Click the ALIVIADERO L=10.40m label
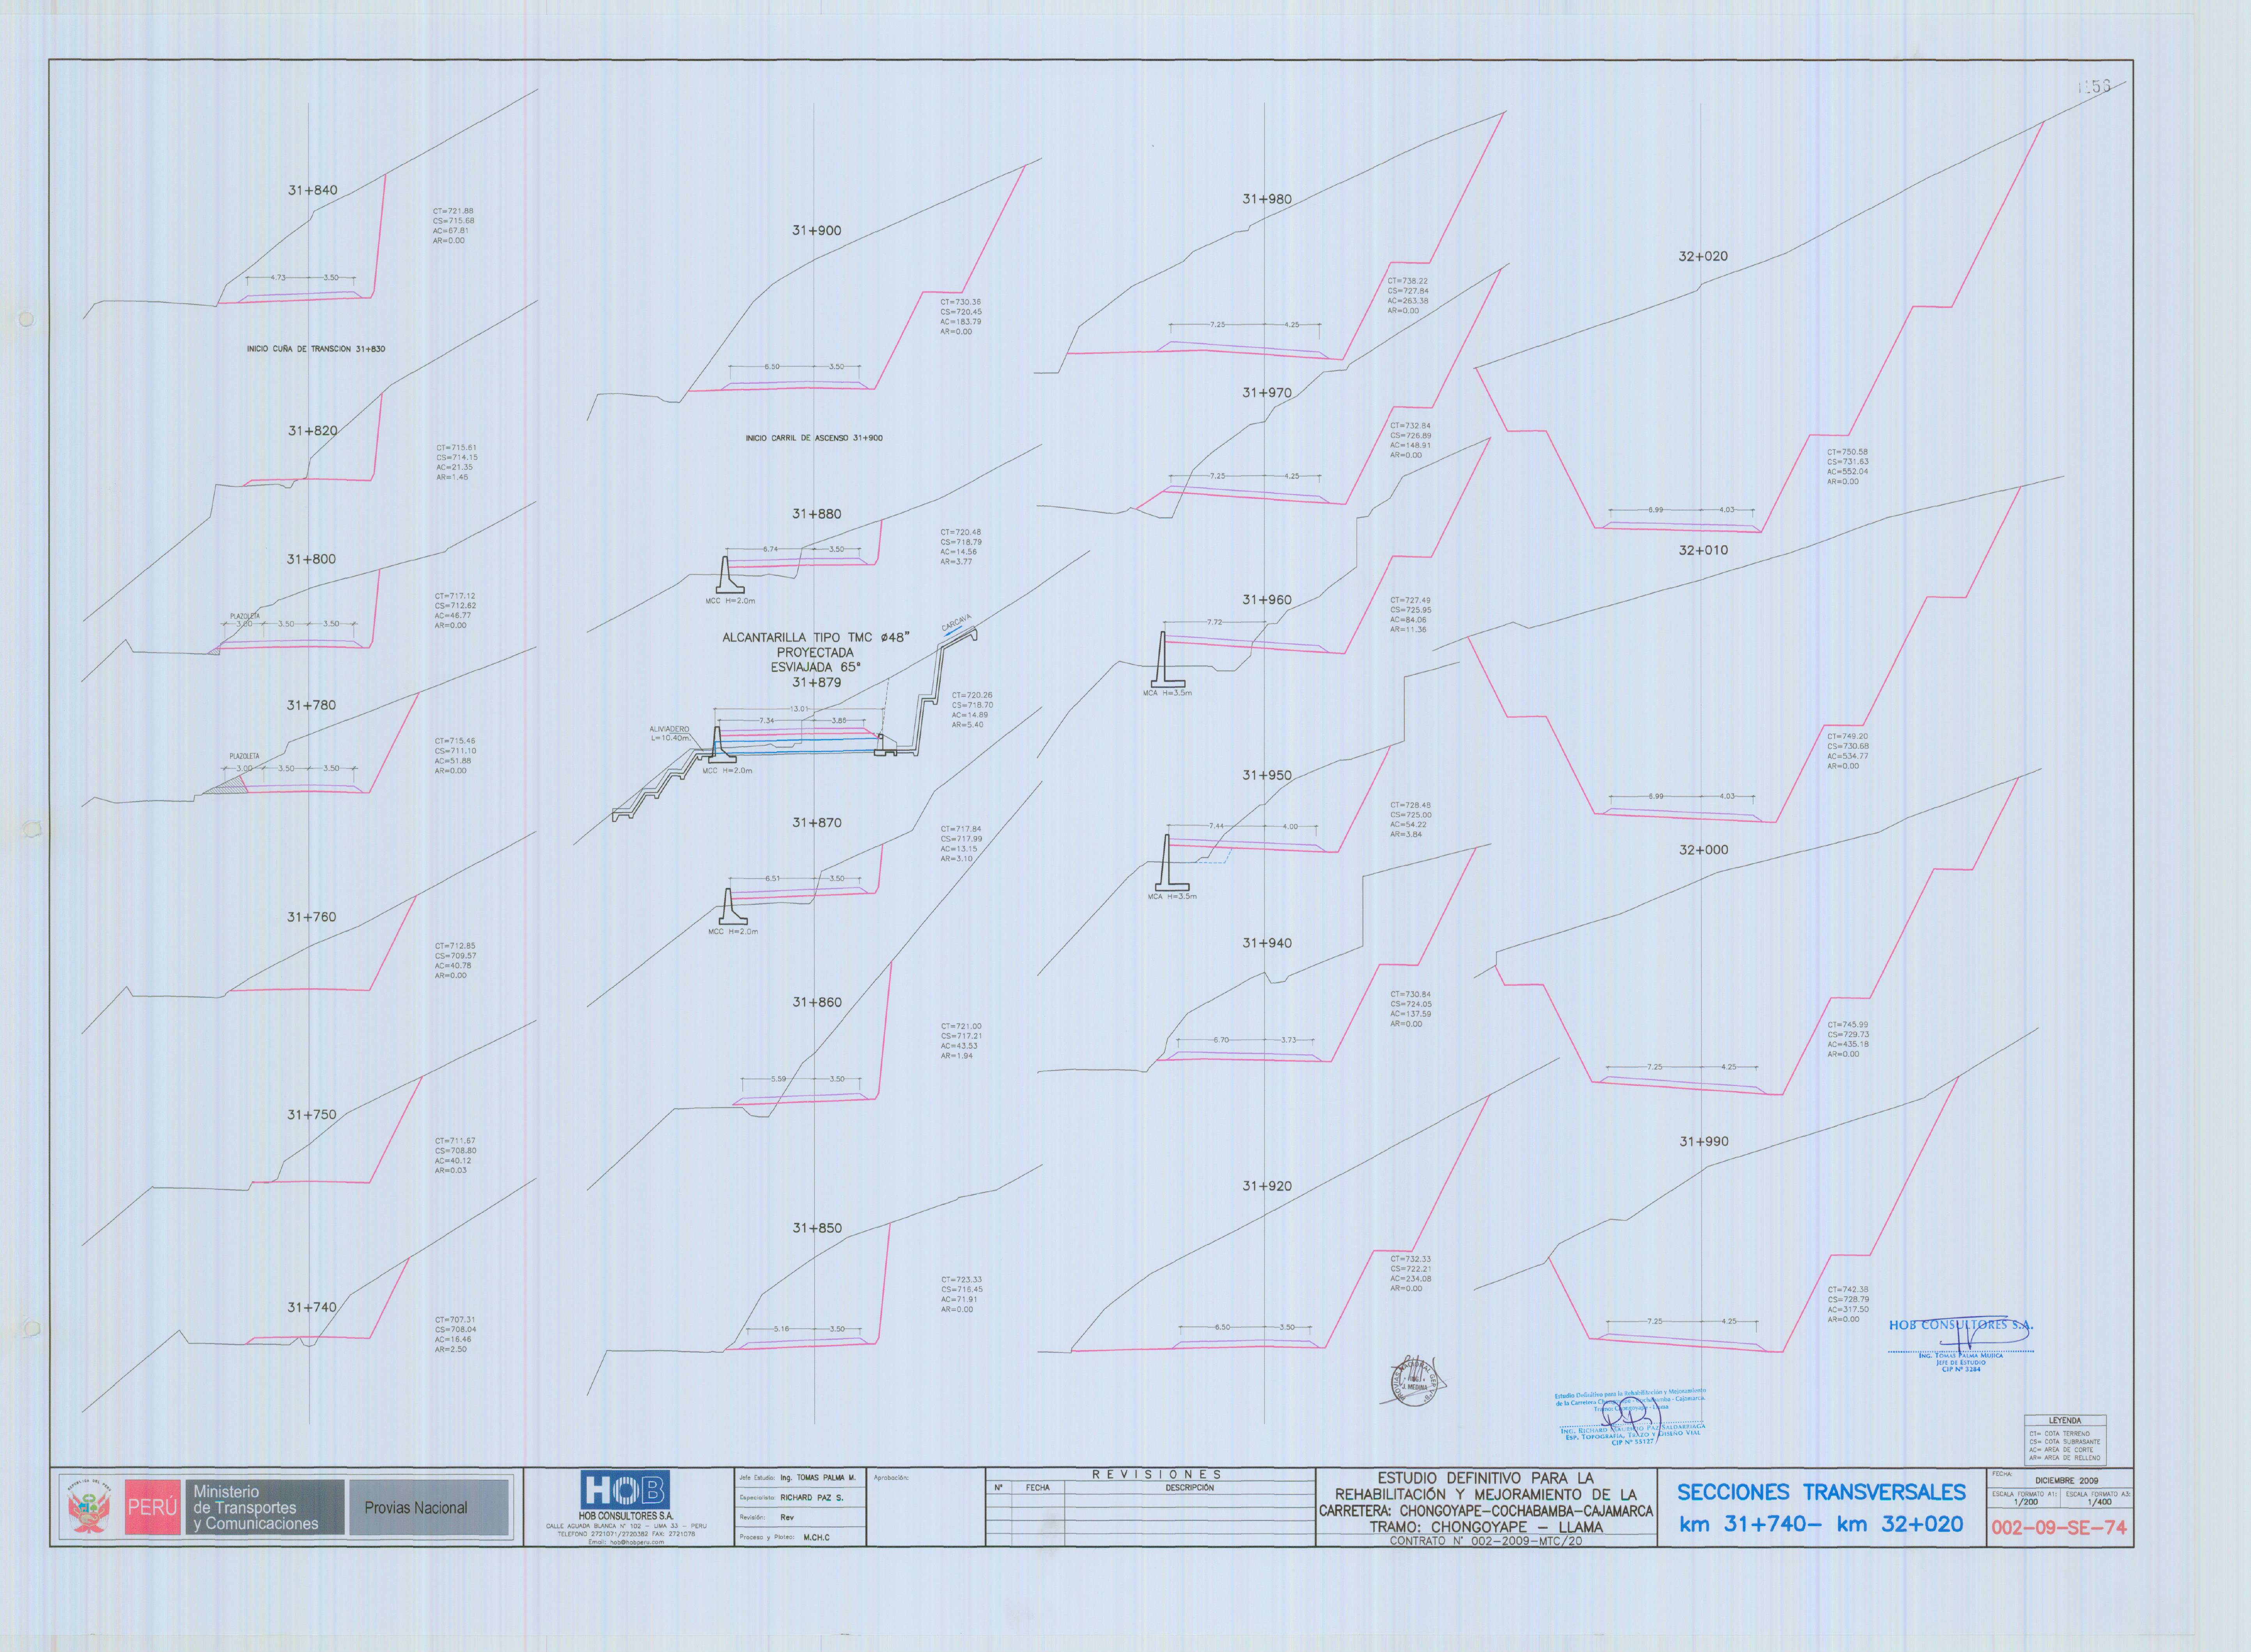The image size is (2251, 1652). pos(670,734)
